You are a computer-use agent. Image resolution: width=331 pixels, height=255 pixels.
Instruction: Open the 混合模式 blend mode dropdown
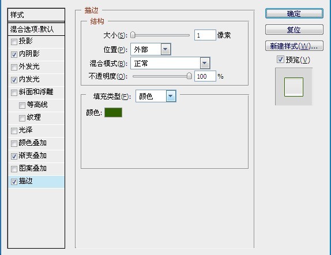[170, 63]
